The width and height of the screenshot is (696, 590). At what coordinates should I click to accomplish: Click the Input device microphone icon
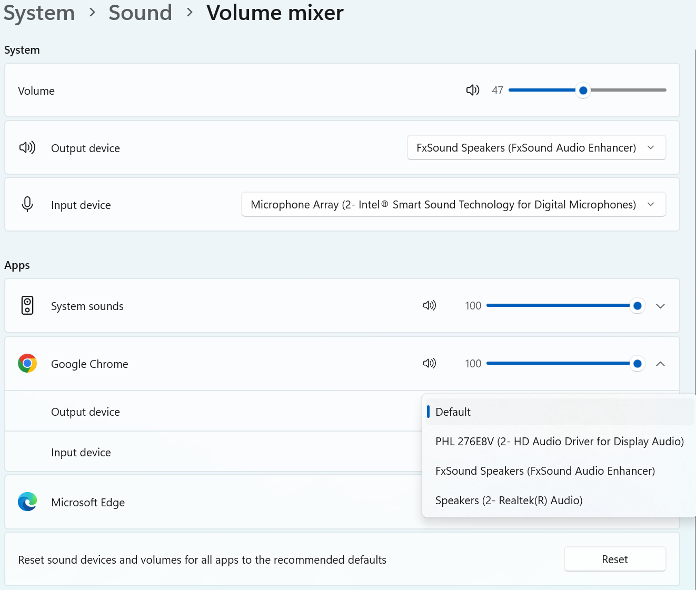tap(27, 204)
